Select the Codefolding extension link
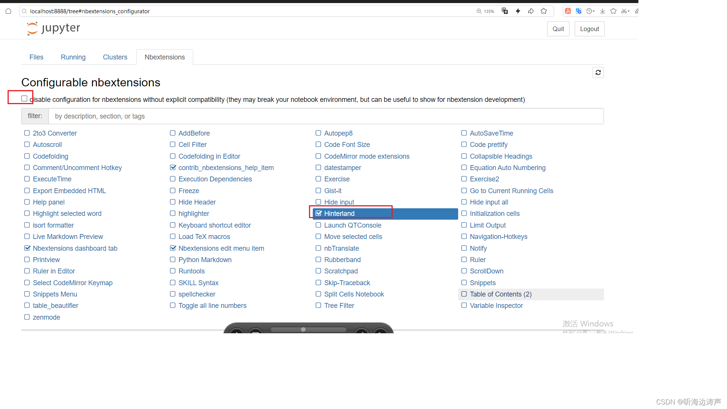 50,156
